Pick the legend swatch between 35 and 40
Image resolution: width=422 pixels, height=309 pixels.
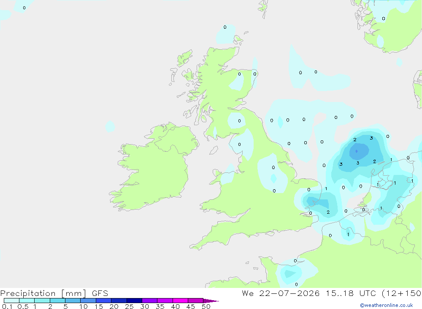tap(165, 301)
